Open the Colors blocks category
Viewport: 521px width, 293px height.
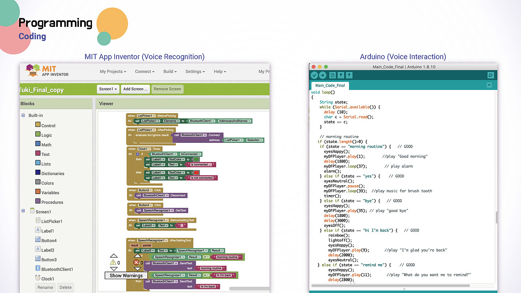[44, 183]
